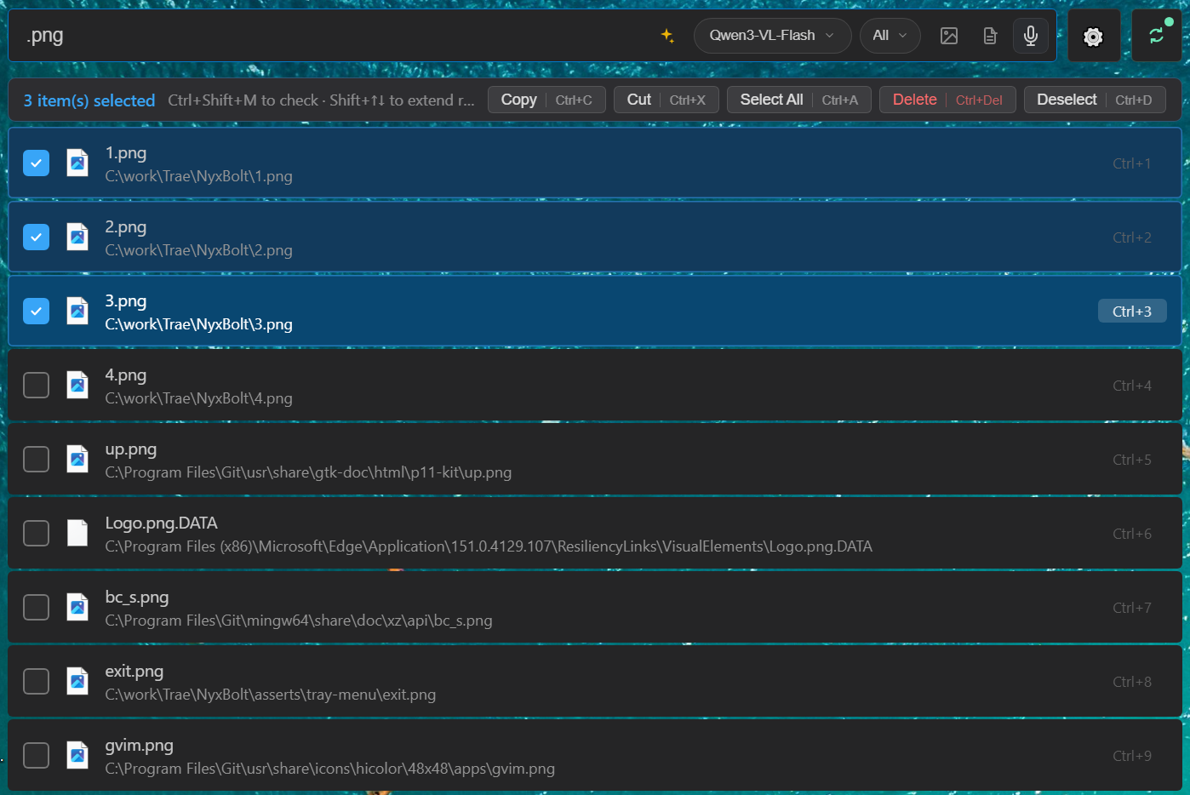
Task: Click the 1.png file name
Action: (126, 153)
